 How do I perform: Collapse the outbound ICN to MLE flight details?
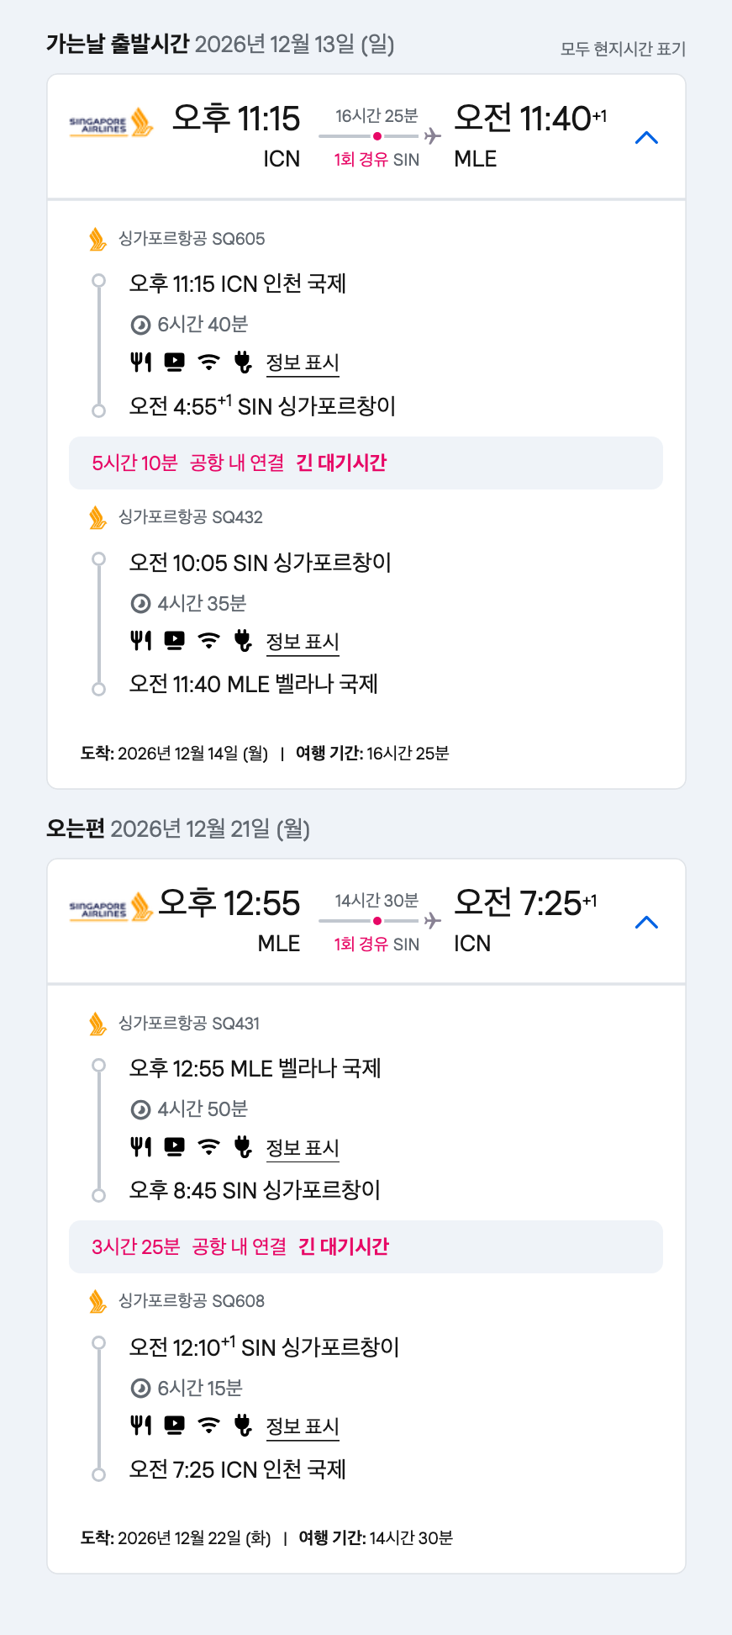tap(645, 138)
